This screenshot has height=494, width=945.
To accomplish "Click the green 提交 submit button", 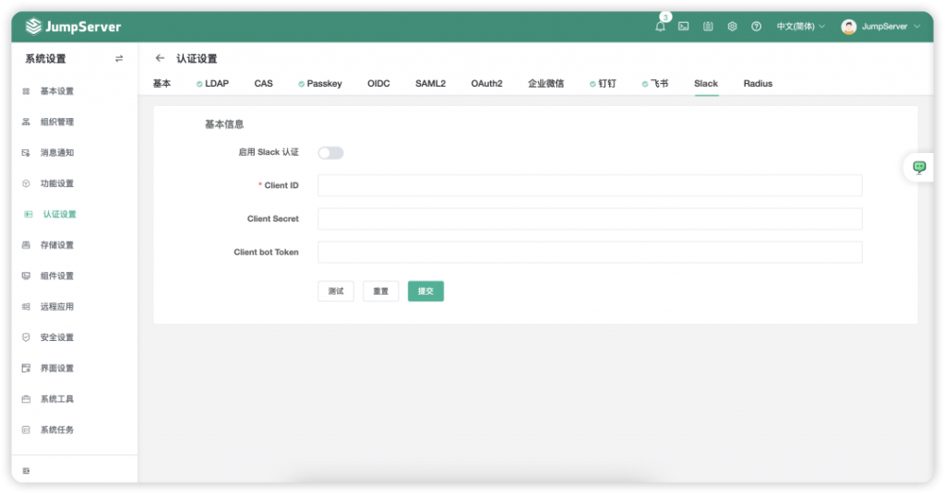I will [x=425, y=291].
